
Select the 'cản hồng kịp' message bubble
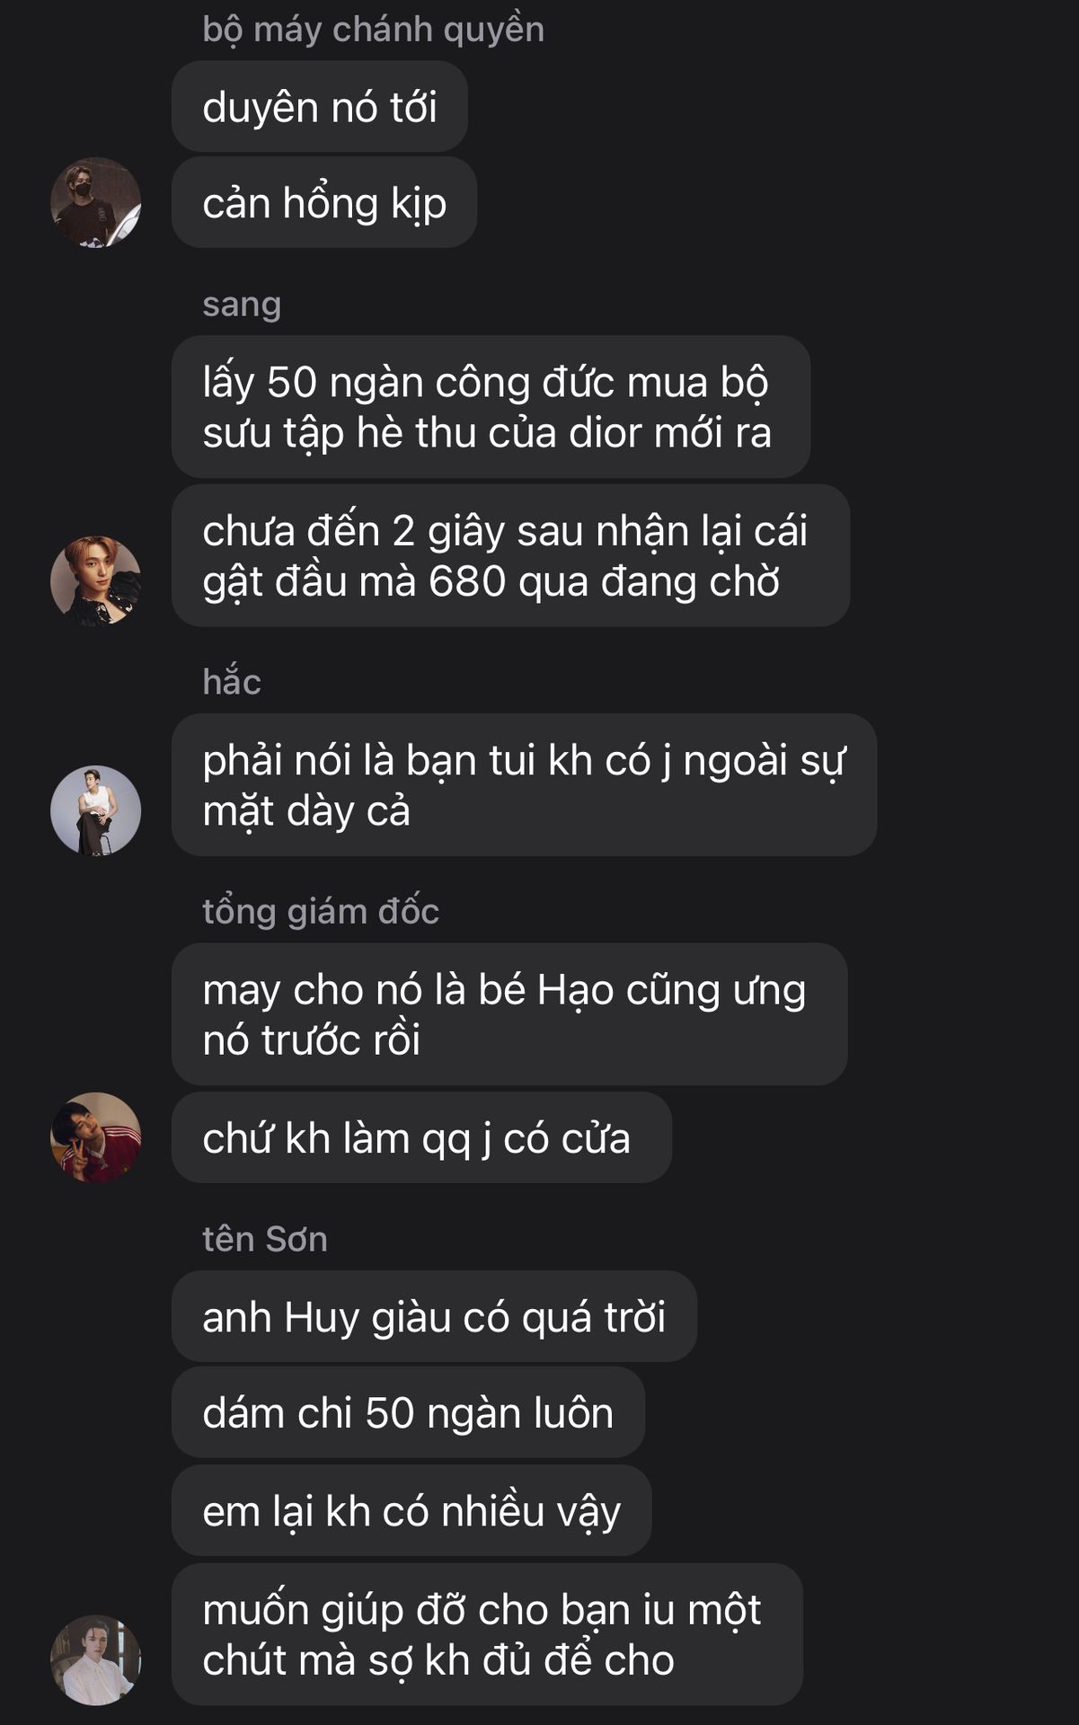[x=324, y=202]
